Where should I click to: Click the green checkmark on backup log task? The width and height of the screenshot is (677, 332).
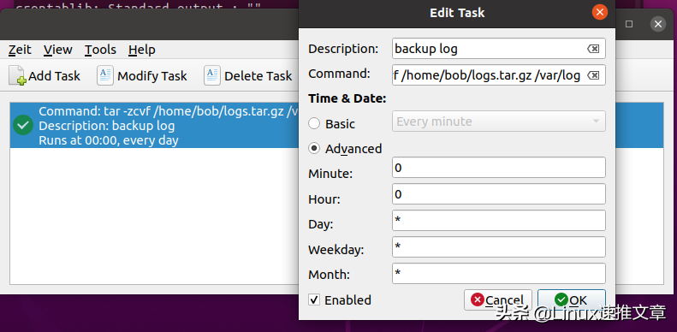tap(23, 125)
